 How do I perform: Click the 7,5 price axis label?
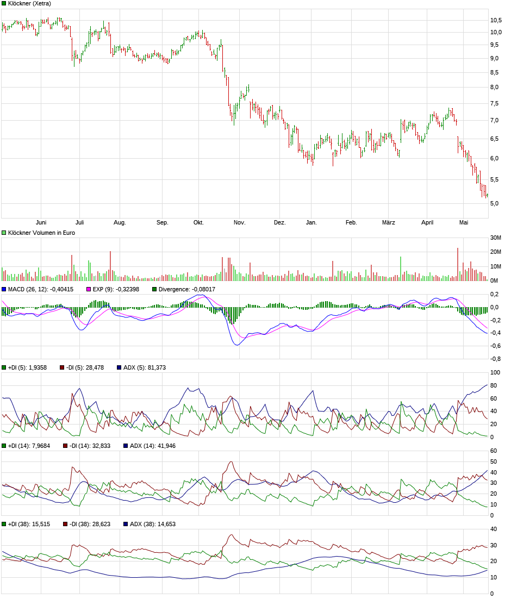[x=494, y=103]
